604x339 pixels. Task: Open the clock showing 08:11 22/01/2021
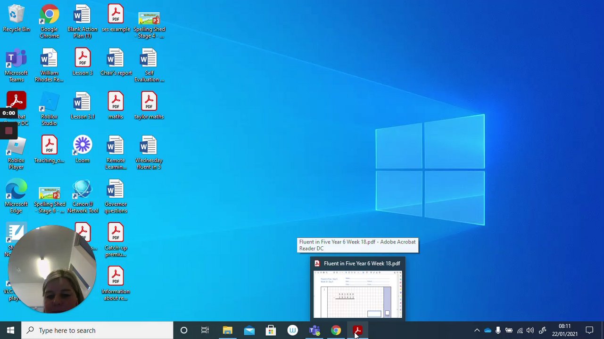point(564,331)
